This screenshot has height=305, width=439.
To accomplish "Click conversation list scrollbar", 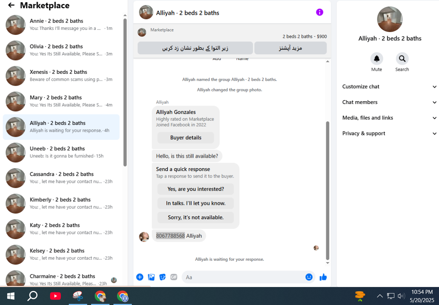I will coord(125,92).
